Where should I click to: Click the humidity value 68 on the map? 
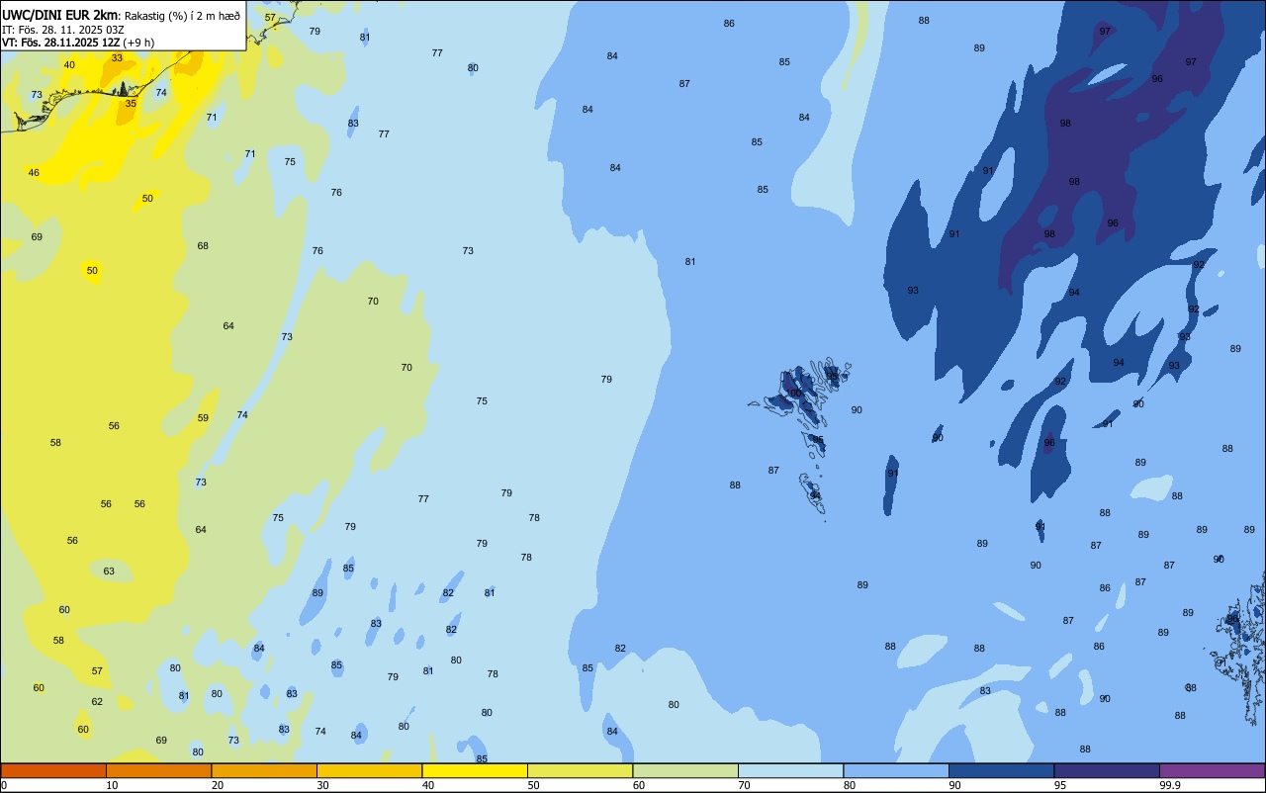coord(203,245)
